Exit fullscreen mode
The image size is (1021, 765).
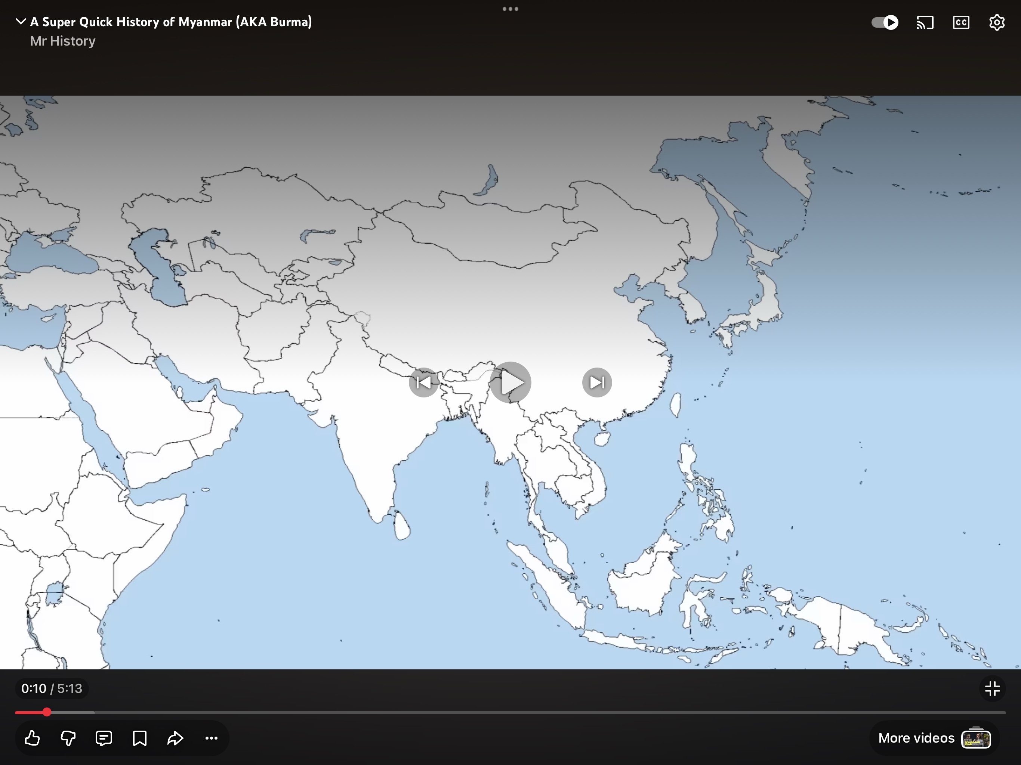click(992, 688)
